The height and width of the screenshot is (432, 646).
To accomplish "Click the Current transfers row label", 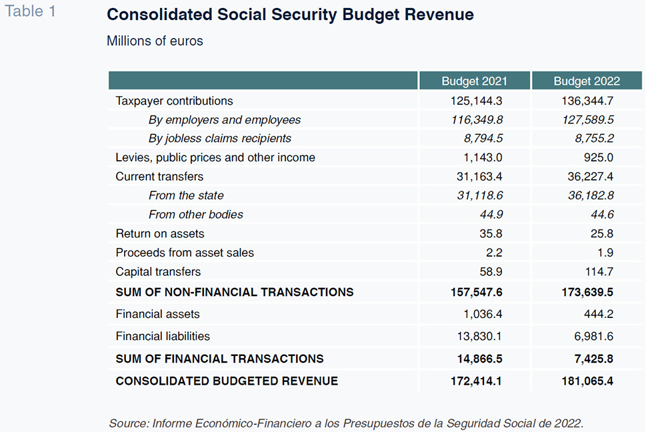I will tap(159, 176).
